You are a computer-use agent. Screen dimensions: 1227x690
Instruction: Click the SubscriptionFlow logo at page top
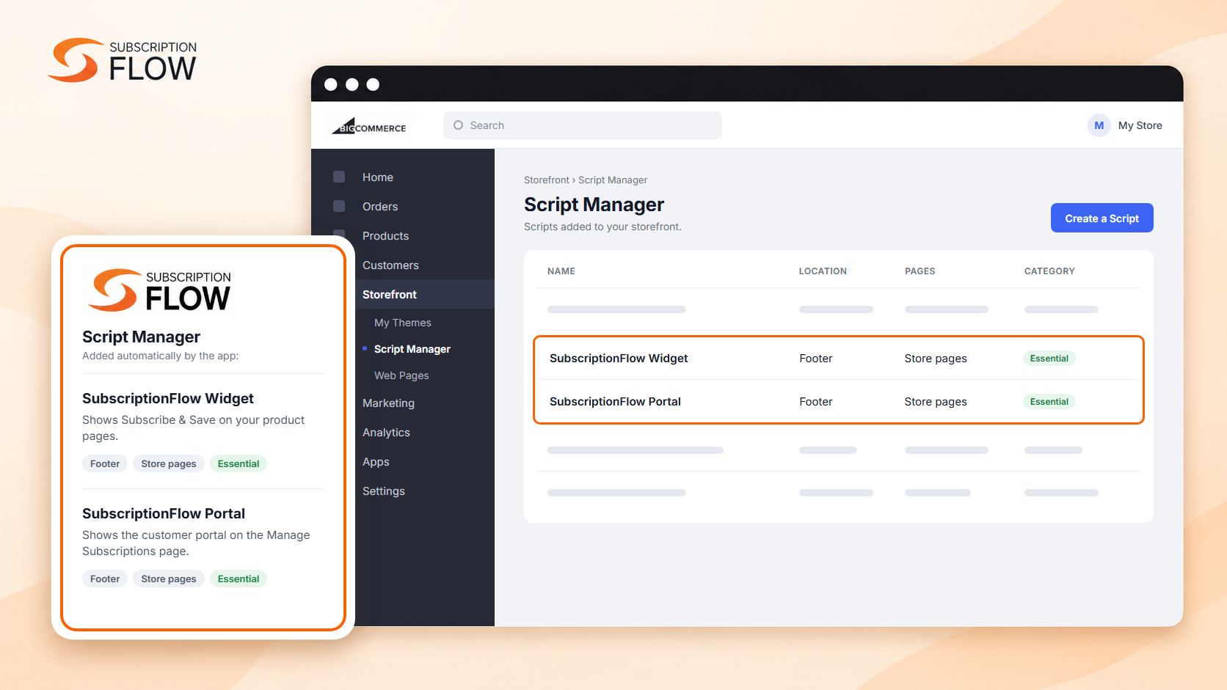click(x=123, y=60)
